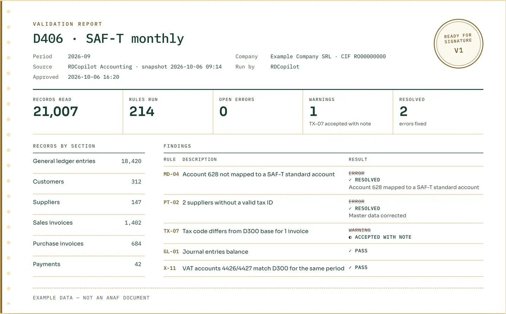Click the Master data corrected note
This screenshot has height=314, width=506.
click(377, 216)
